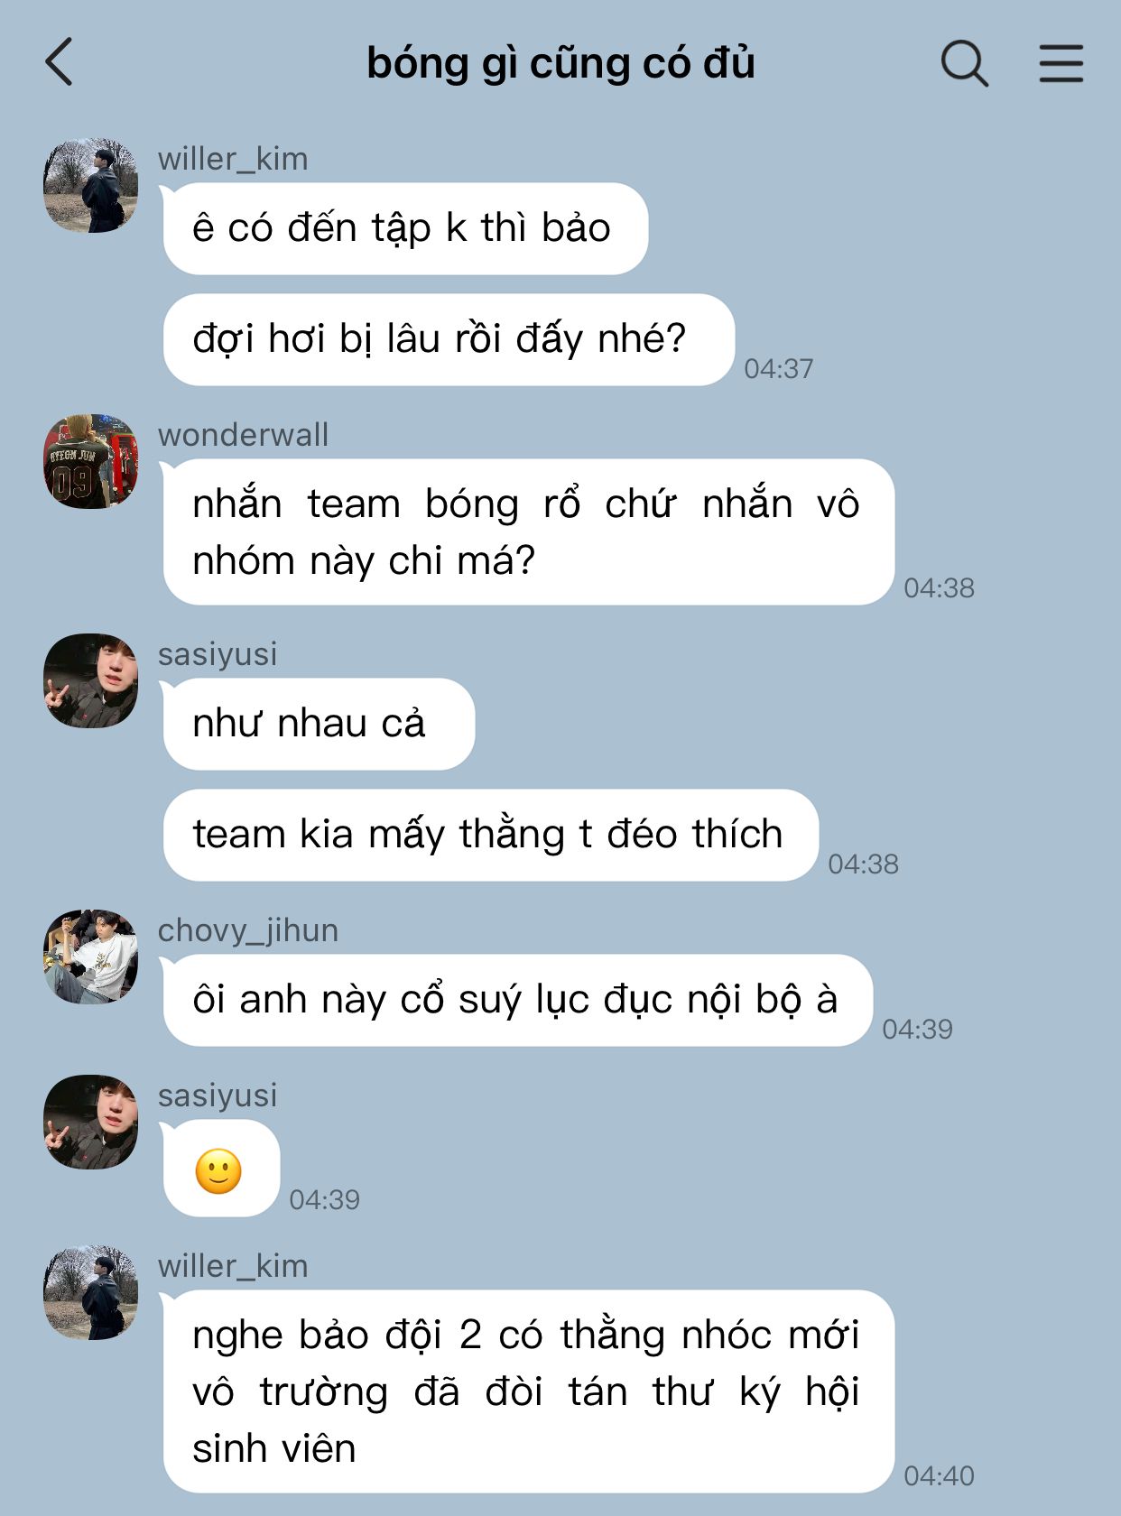Tap sasiyusi's avatar beside 'như nhau cả'
The height and width of the screenshot is (1516, 1121).
(91, 681)
